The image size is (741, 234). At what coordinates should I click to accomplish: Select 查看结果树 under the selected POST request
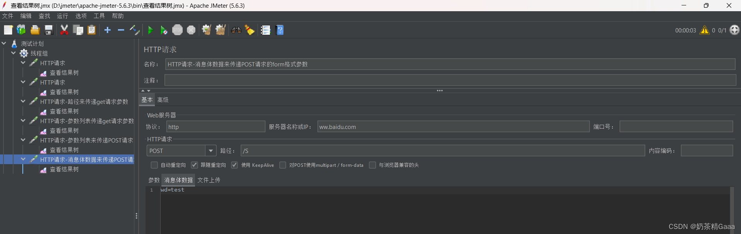64,169
